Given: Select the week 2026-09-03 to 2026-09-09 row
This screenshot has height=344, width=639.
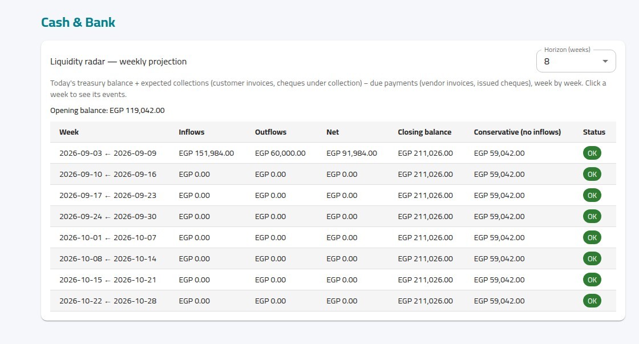Looking at the screenshot, I should (333, 153).
